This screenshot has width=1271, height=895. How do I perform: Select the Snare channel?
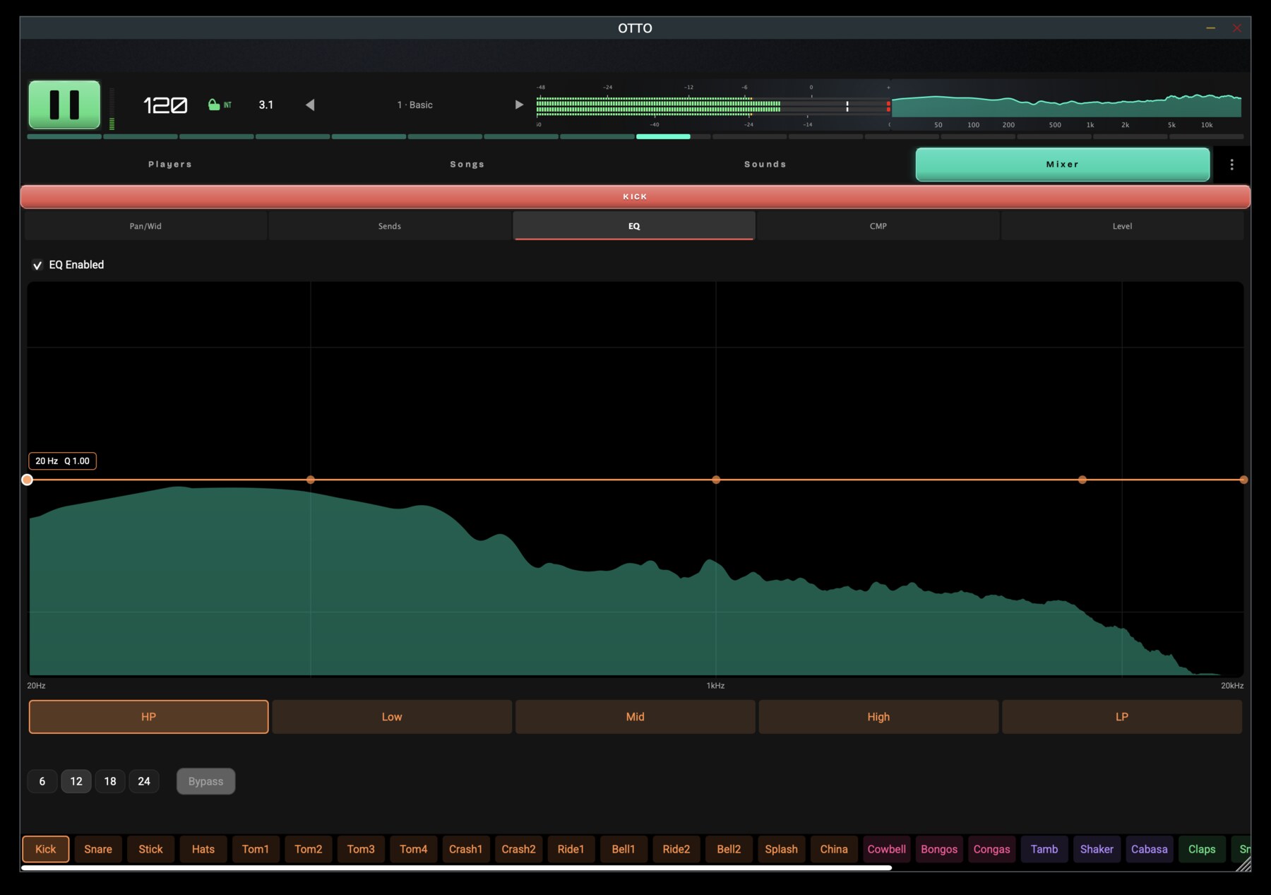98,849
